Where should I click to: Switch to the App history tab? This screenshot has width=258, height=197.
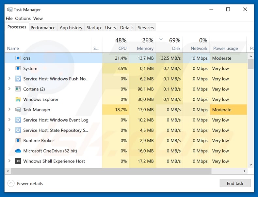(x=71, y=28)
